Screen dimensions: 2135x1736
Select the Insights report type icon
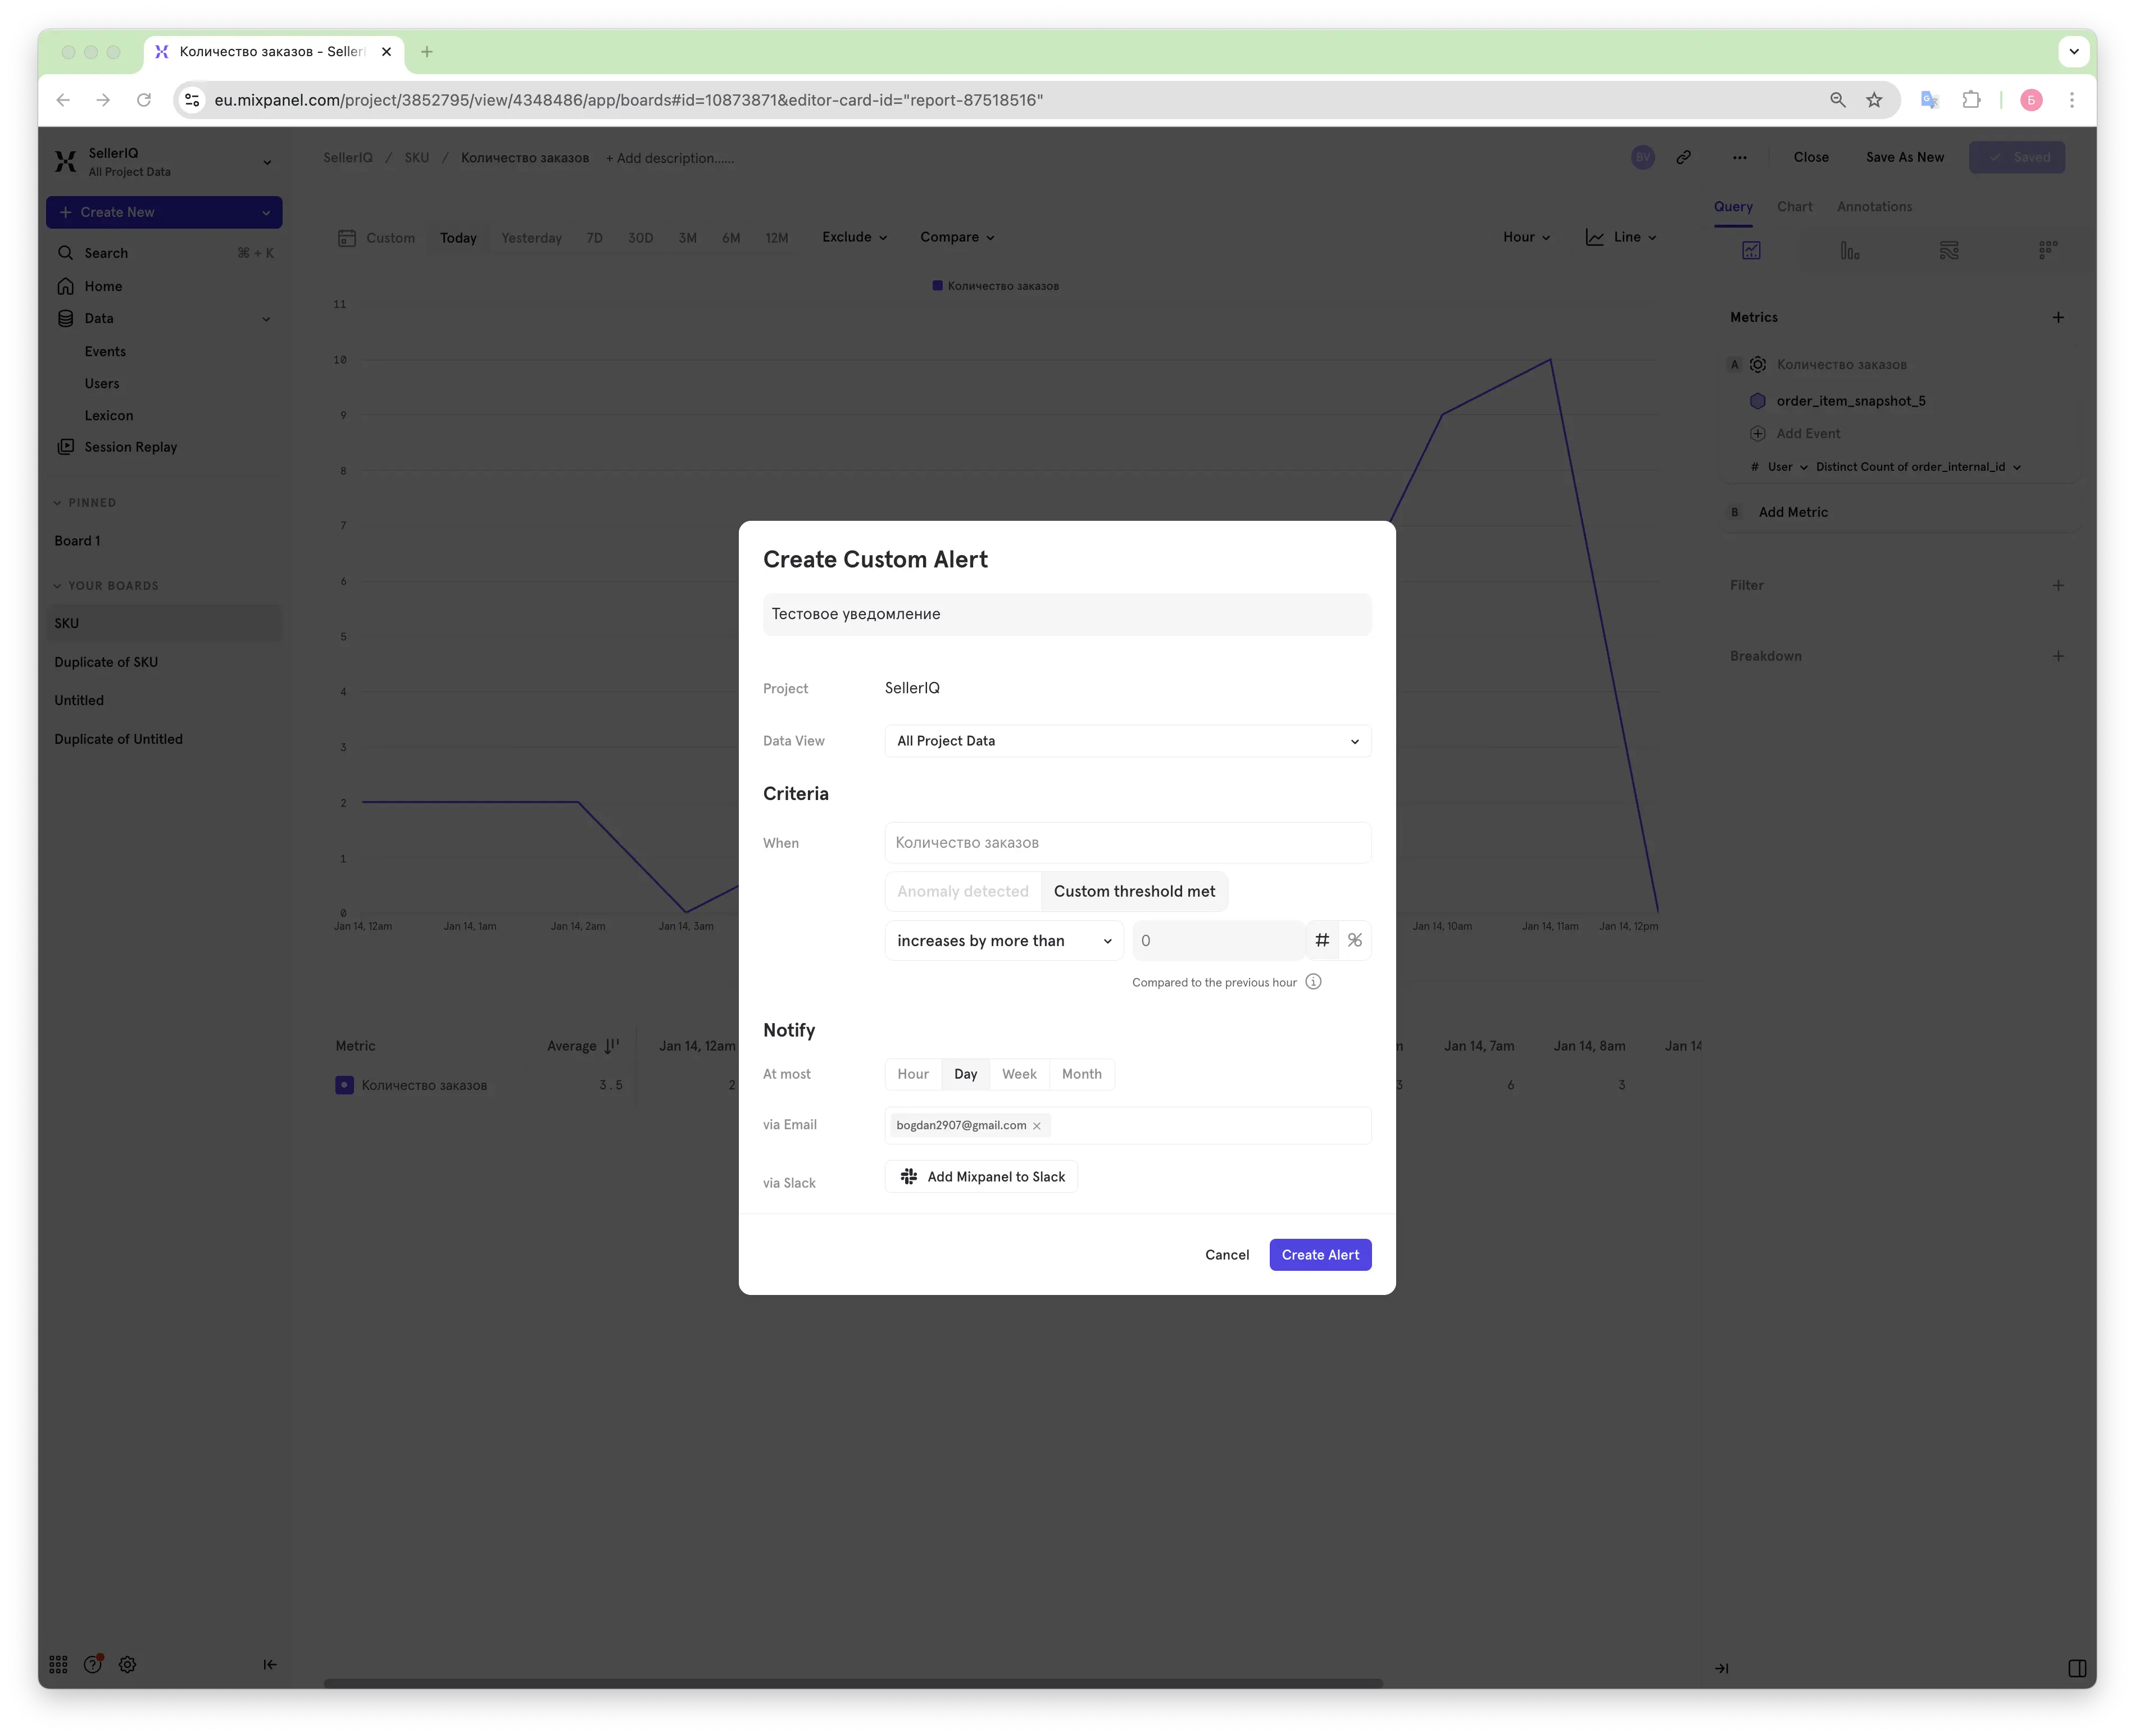tap(1751, 250)
